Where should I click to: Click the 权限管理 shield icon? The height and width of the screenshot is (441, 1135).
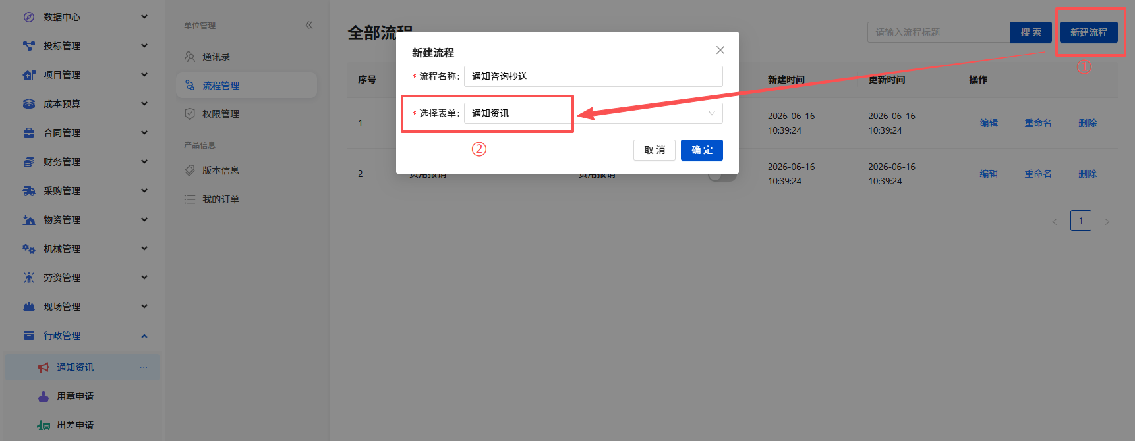pyautogui.click(x=190, y=114)
